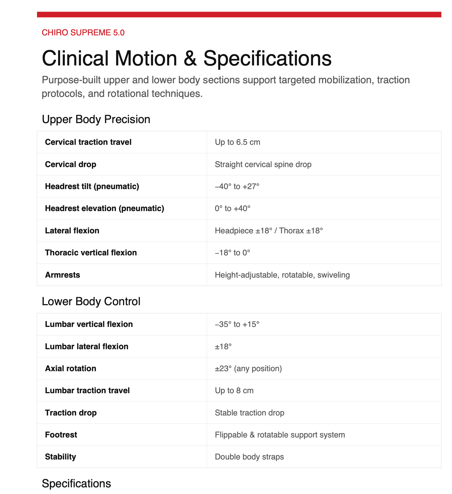
Task: Click the Lumbar vertical flexion label
Action: tap(89, 324)
